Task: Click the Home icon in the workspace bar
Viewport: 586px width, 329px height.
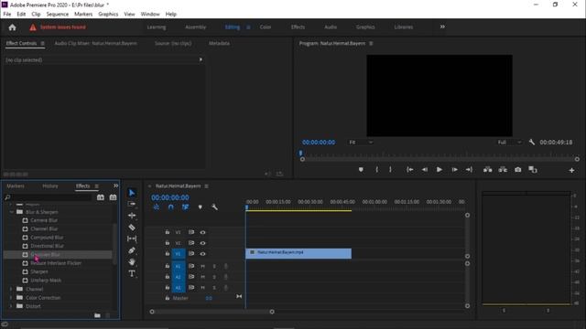Action: (12, 27)
